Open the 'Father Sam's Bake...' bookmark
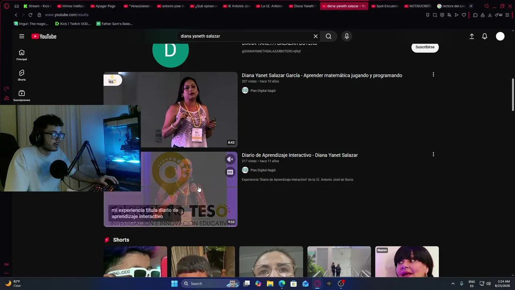This screenshot has width=515, height=290. point(115,24)
